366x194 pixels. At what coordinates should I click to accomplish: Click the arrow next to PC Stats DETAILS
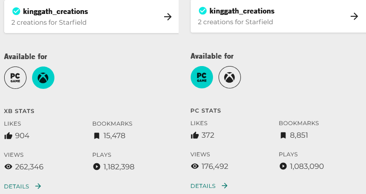click(x=225, y=186)
